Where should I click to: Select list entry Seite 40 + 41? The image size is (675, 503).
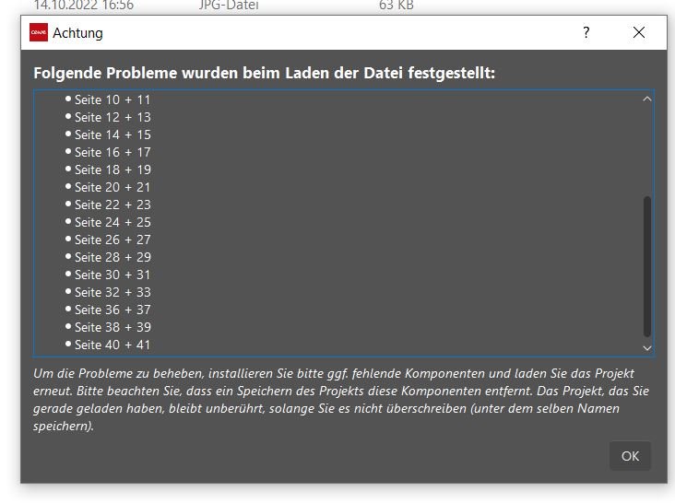click(x=112, y=345)
